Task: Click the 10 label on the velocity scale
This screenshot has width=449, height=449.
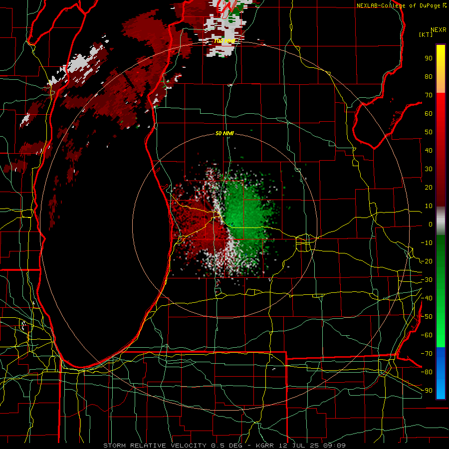Action: click(429, 206)
